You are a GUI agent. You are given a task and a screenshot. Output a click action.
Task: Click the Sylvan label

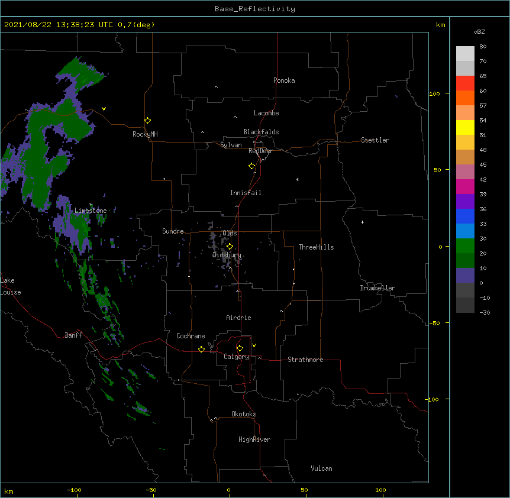pos(231,145)
